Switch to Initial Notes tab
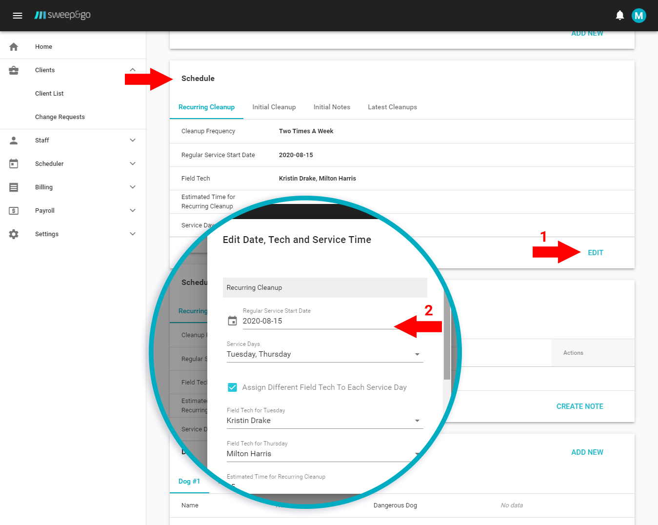This screenshot has height=525, width=658. [x=332, y=107]
